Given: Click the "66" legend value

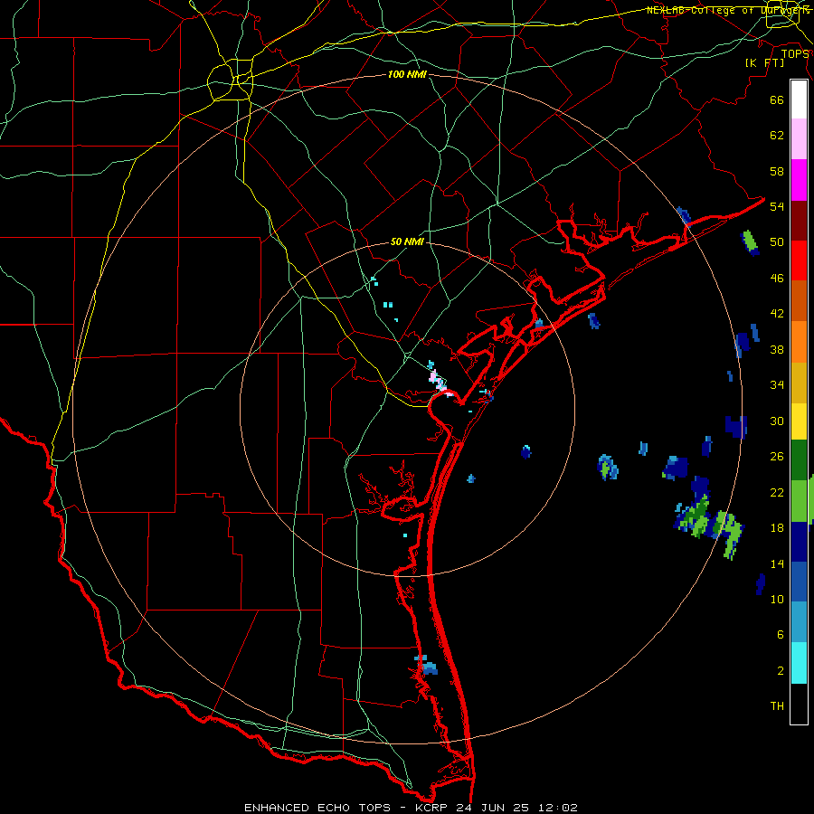Looking at the screenshot, I should tap(777, 99).
